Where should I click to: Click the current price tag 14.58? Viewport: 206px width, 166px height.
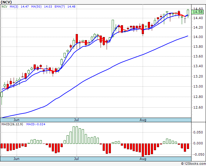198,12
